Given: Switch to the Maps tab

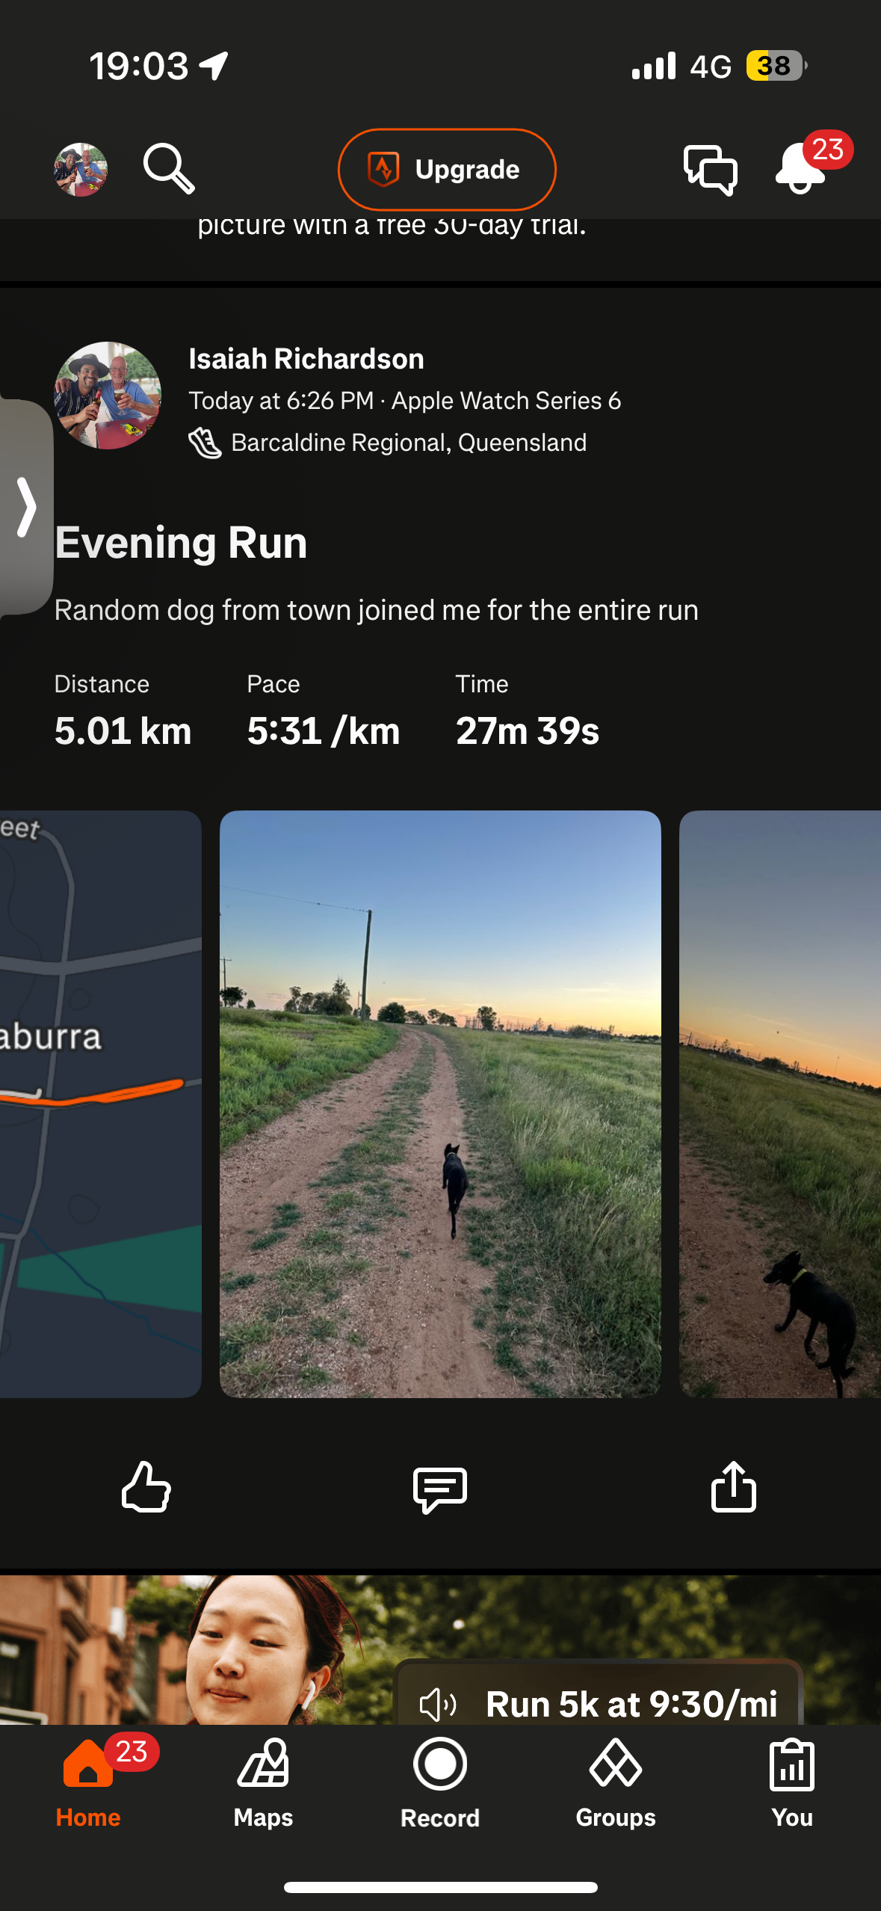Looking at the screenshot, I should coord(263,1783).
